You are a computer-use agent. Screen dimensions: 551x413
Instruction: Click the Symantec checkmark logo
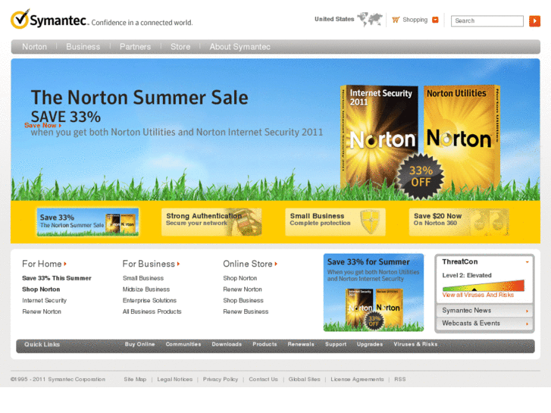[20, 19]
